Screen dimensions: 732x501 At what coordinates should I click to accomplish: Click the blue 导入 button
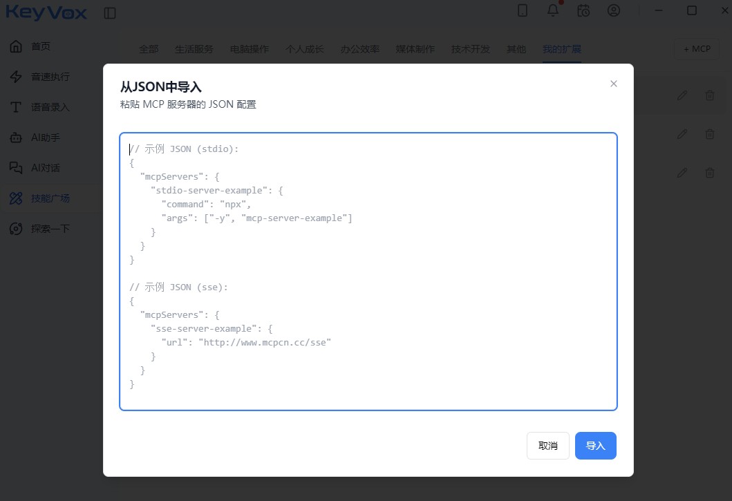click(596, 446)
